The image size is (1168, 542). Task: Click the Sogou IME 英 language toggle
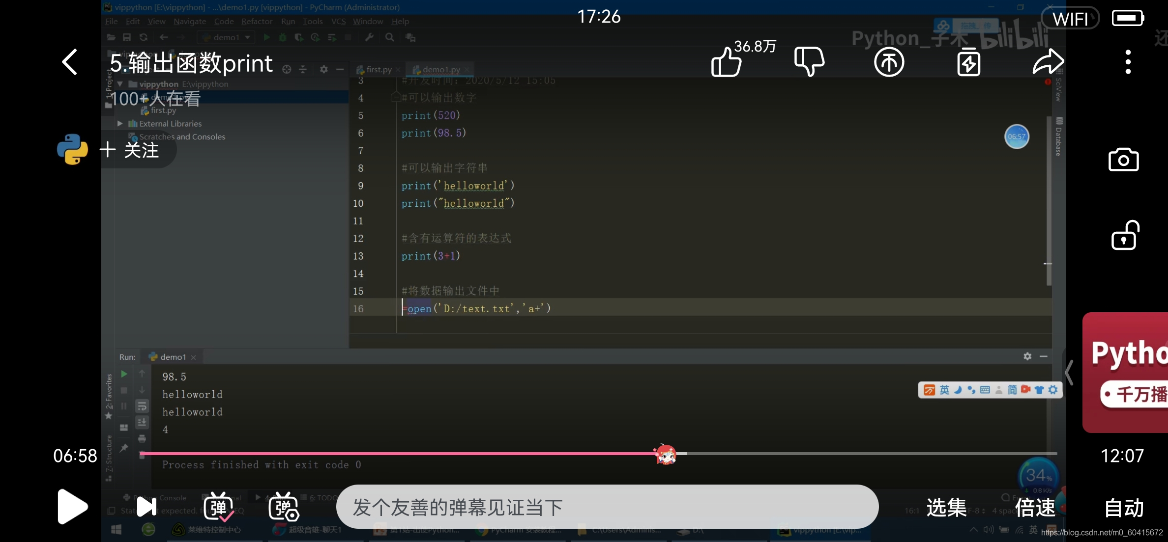point(944,390)
